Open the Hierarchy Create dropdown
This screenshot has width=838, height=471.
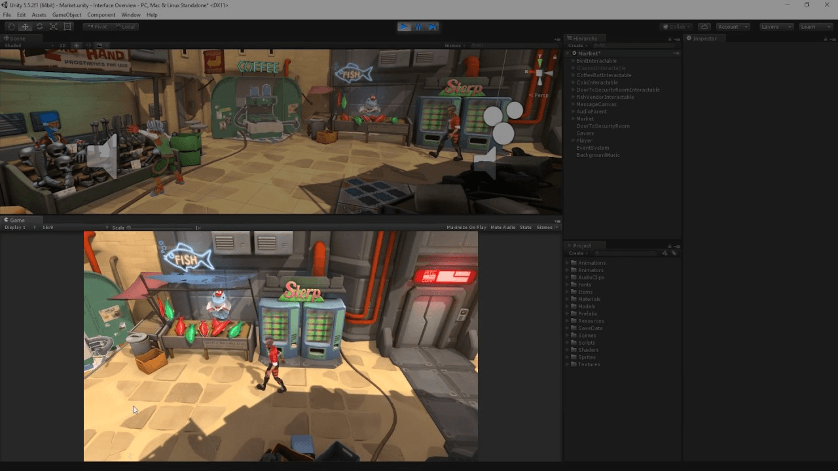tap(577, 46)
